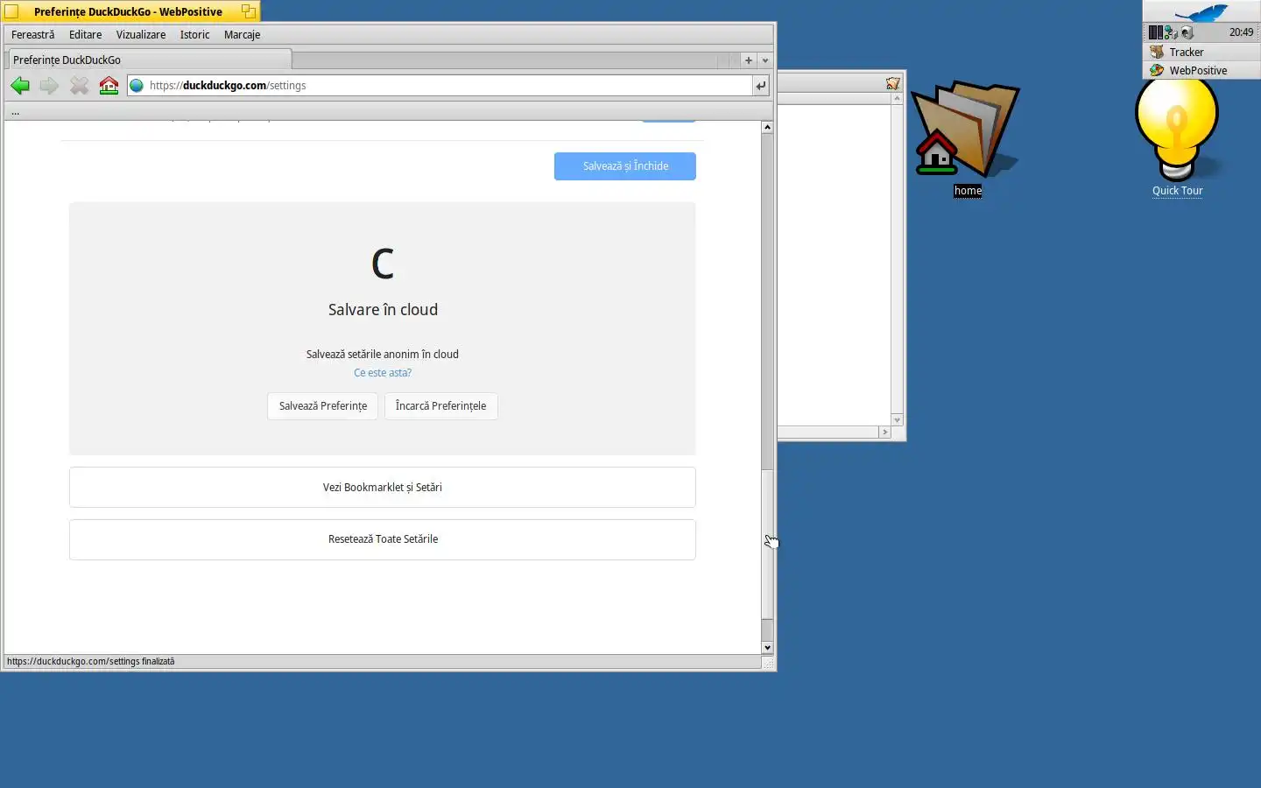The height and width of the screenshot is (788, 1261).
Task: Click background window scroll-right arrow
Action: 884,433
